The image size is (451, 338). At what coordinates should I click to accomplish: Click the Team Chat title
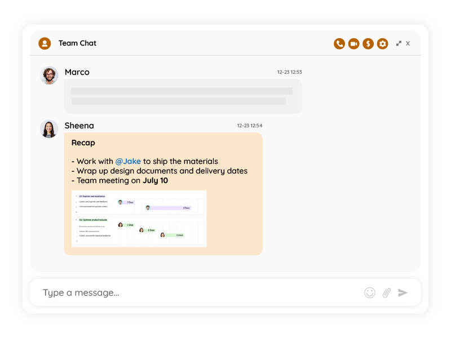click(x=77, y=43)
